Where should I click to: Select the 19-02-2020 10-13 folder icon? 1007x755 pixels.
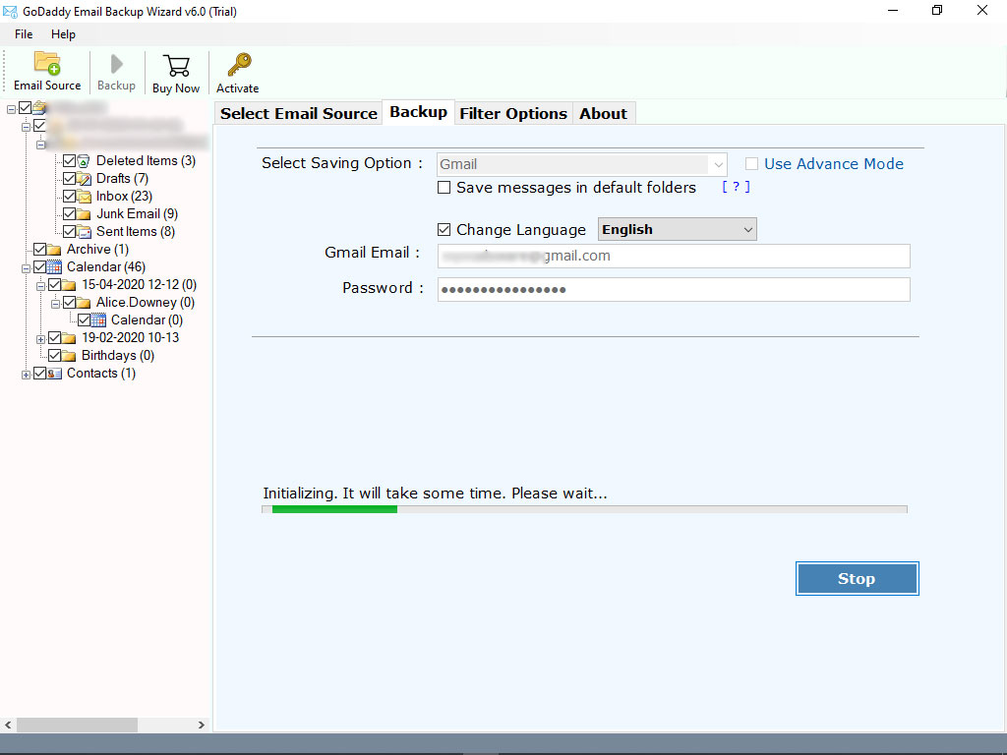pos(69,338)
